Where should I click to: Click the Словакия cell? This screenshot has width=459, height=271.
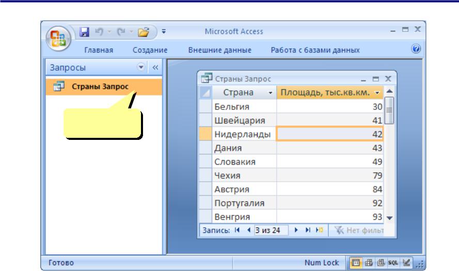(x=244, y=162)
